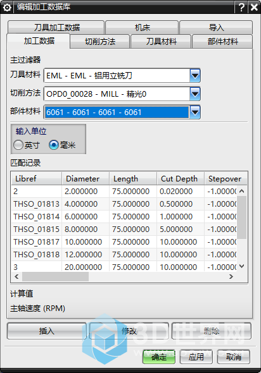Select the 英寸 (inch) radio button
The width and height of the screenshot is (261, 373).
(x=18, y=145)
